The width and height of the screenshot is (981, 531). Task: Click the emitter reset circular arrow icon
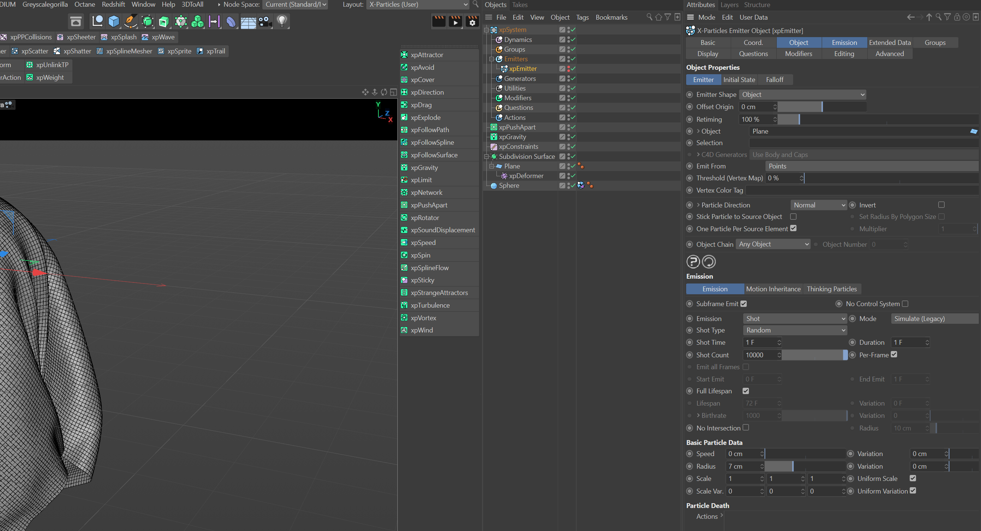(x=709, y=262)
